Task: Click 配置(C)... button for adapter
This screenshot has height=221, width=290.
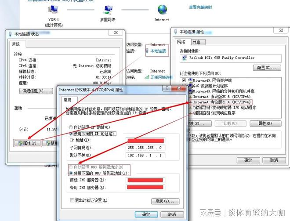Action: point(267,68)
